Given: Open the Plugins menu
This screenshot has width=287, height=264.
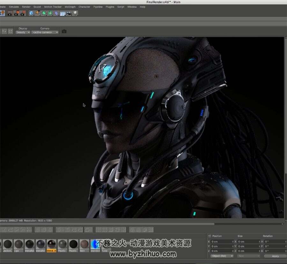Looking at the screenshot, I should point(110,7).
